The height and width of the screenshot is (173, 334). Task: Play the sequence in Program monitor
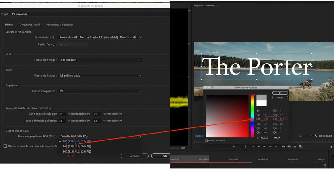(x=264, y=146)
